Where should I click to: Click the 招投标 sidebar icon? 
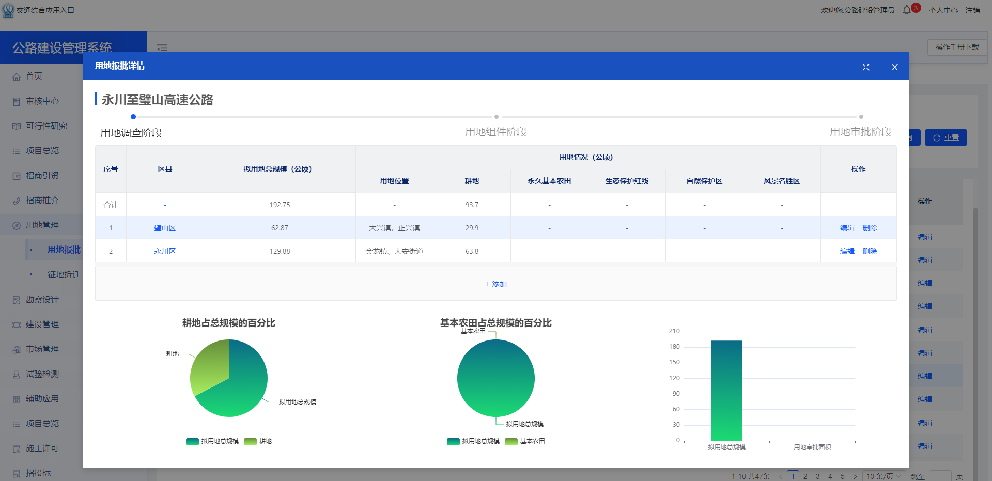(x=17, y=473)
